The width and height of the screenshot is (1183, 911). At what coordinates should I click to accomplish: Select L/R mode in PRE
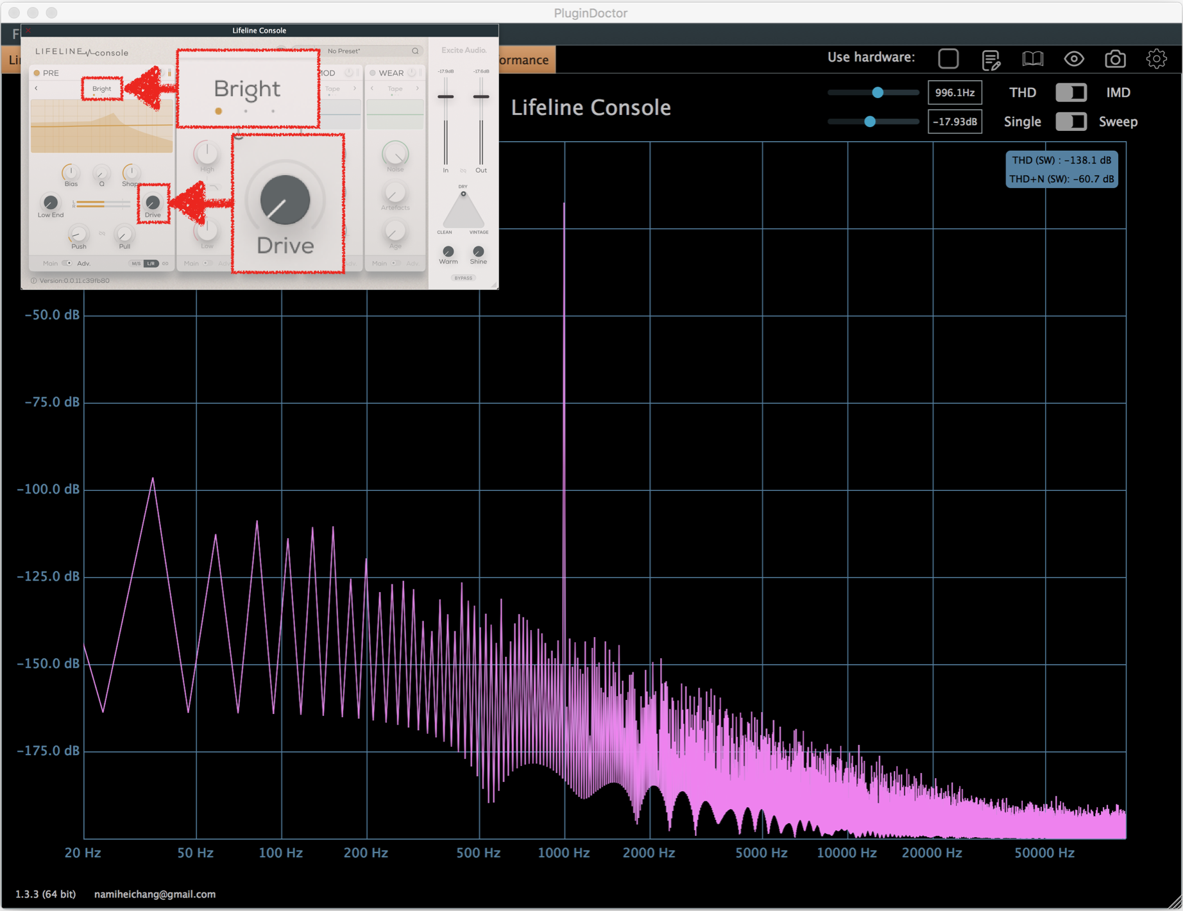(x=151, y=264)
